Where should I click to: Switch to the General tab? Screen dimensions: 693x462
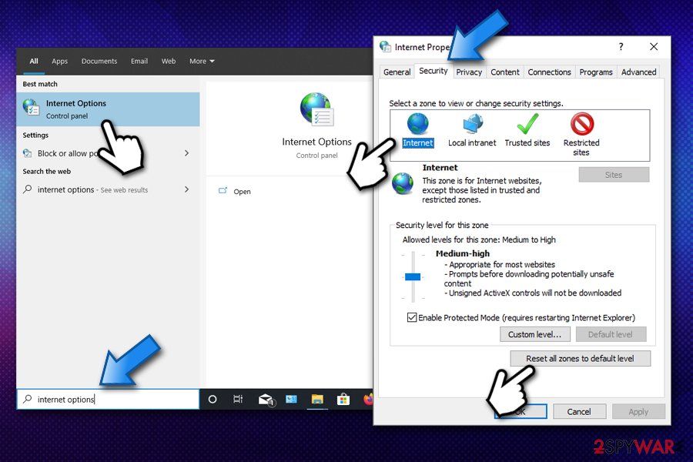coord(397,72)
